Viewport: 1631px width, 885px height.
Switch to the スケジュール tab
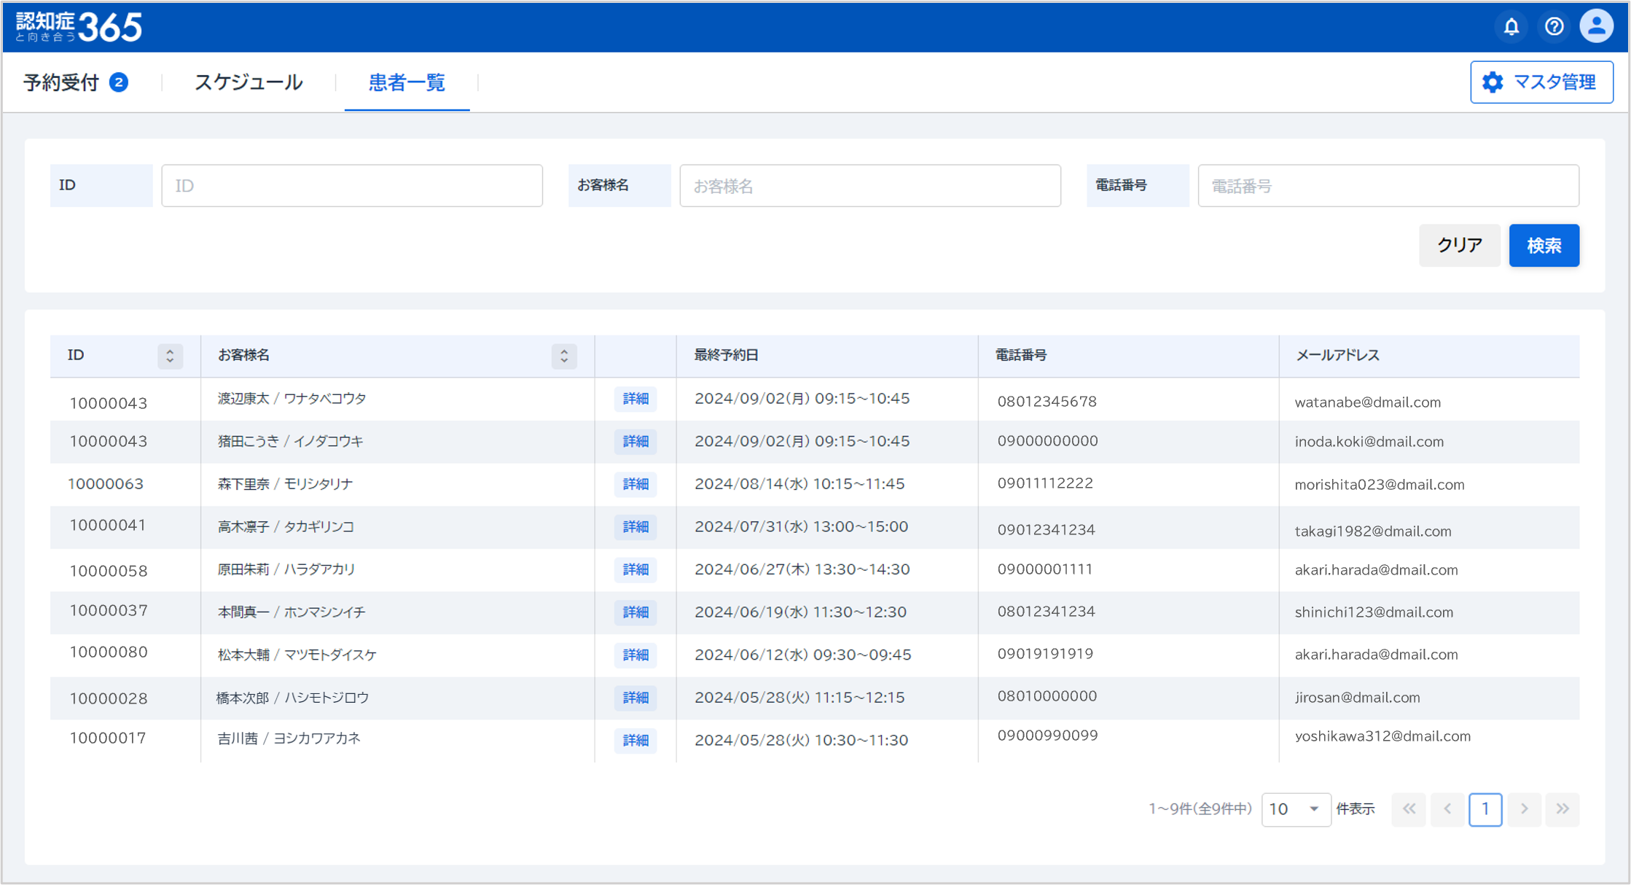coord(248,82)
